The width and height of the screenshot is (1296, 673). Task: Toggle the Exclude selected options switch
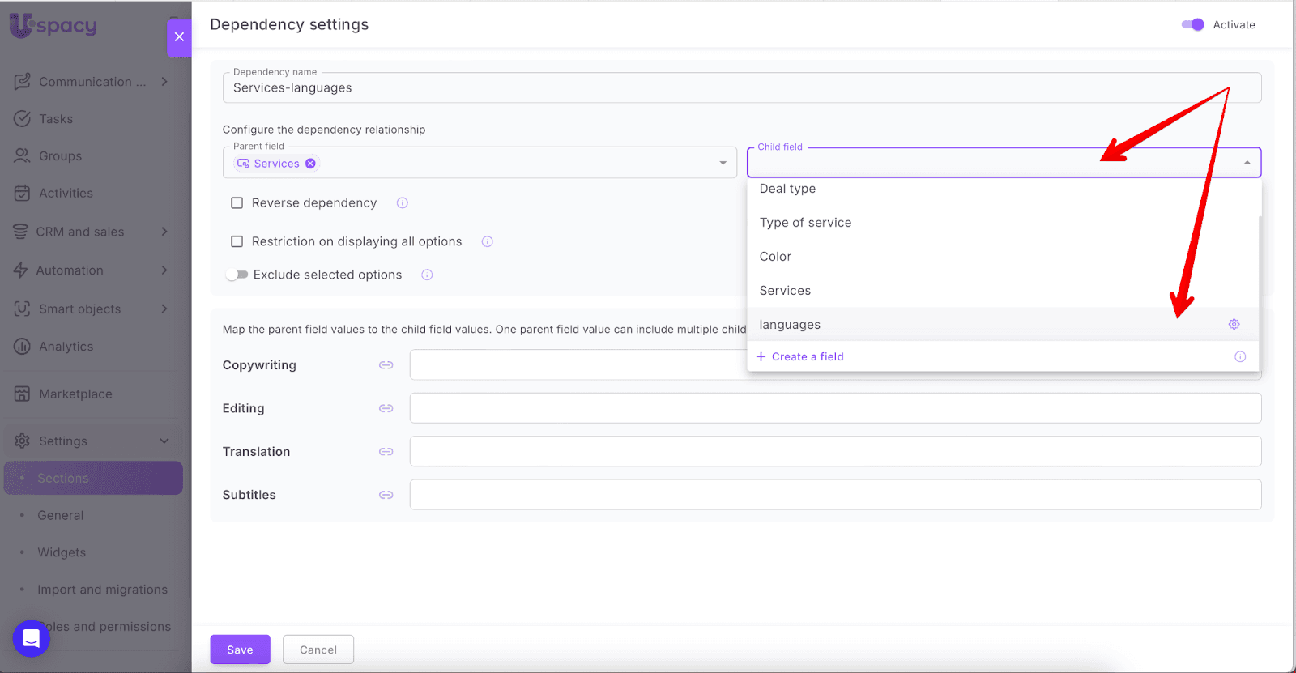pos(237,275)
